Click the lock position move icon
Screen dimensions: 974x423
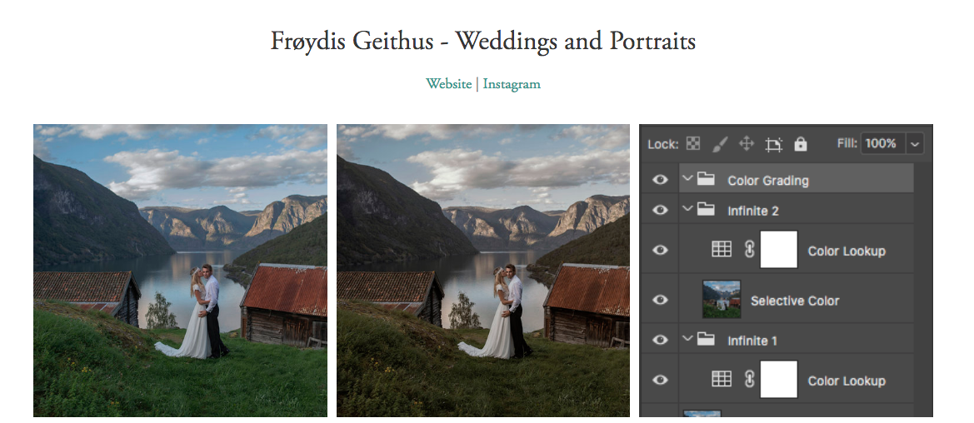pos(746,144)
